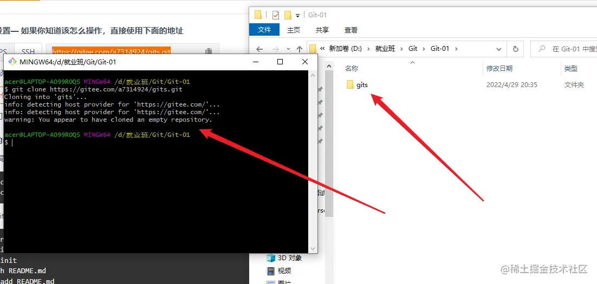Click the New Folder icon in quick access toolbar

(x=288, y=15)
